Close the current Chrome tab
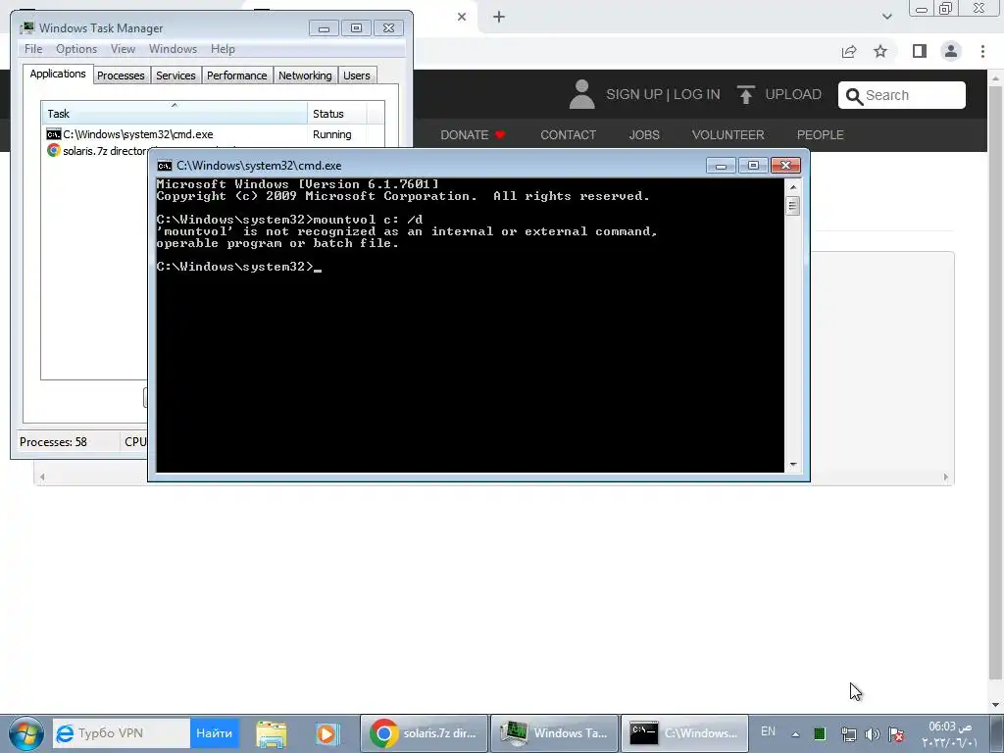The width and height of the screenshot is (1004, 753). coord(462,17)
